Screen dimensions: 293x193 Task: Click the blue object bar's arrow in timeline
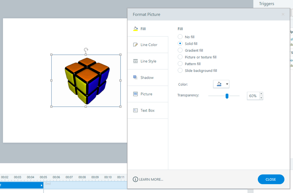41,185
